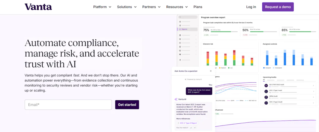Close the Ask Acme Co question panel
This screenshot has height=132, width=319.
[211, 71]
